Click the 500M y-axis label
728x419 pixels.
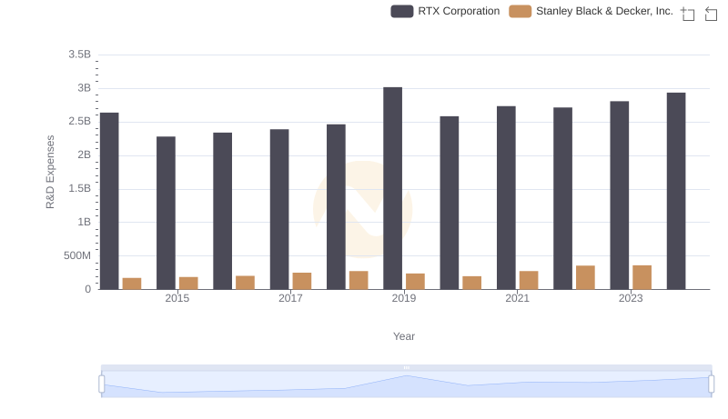pos(77,255)
